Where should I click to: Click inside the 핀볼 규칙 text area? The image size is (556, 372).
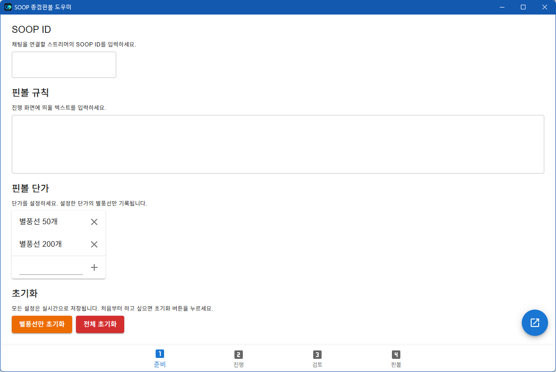(x=278, y=144)
